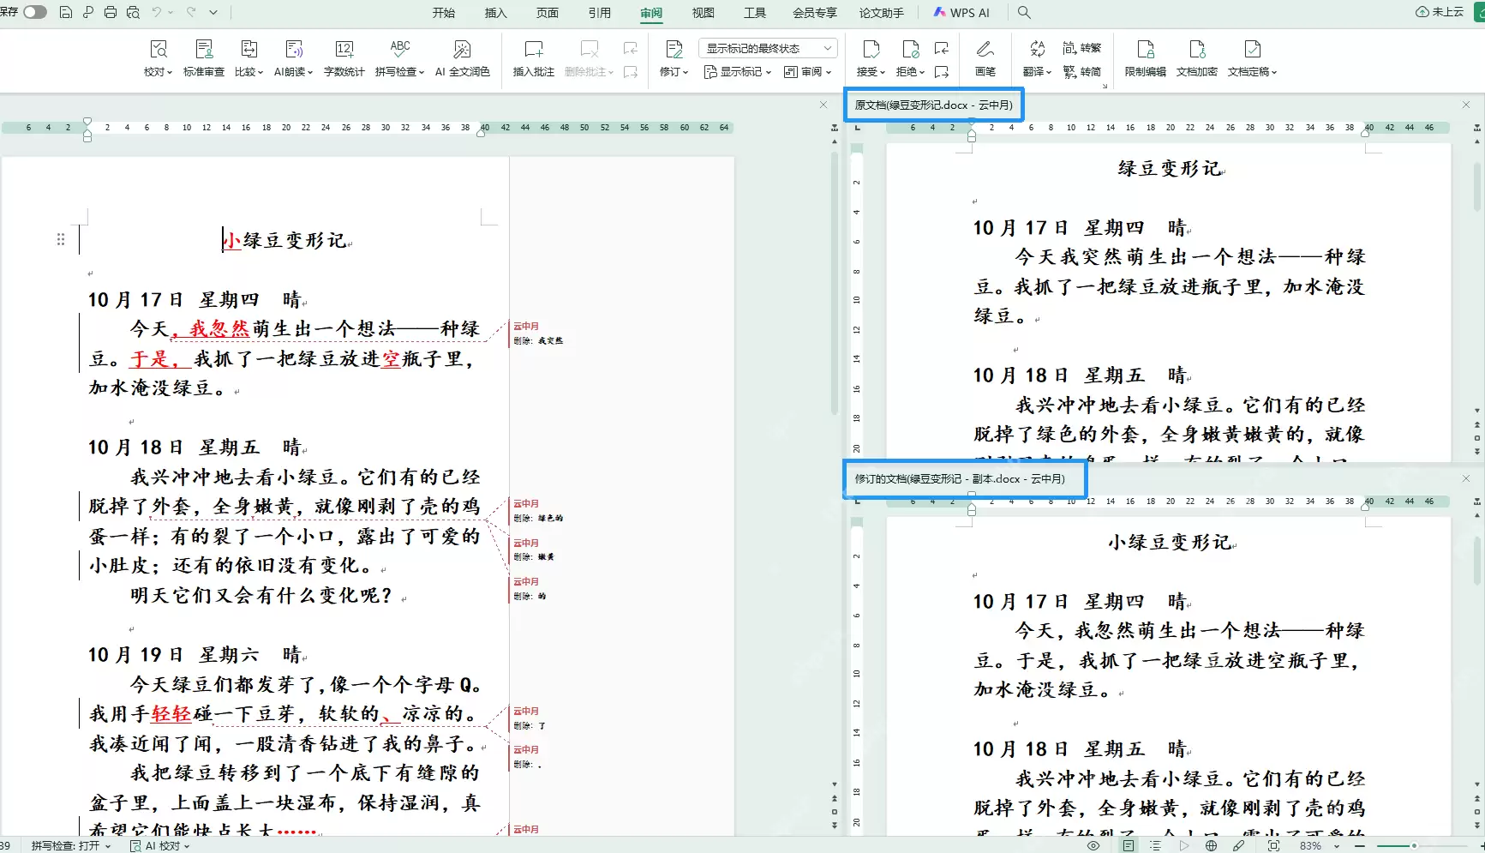Select the 画笔 pen tool
Screen dimensions: 1485x853
[x=985, y=58]
